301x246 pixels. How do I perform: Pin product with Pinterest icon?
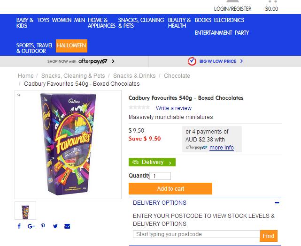(x=43, y=226)
